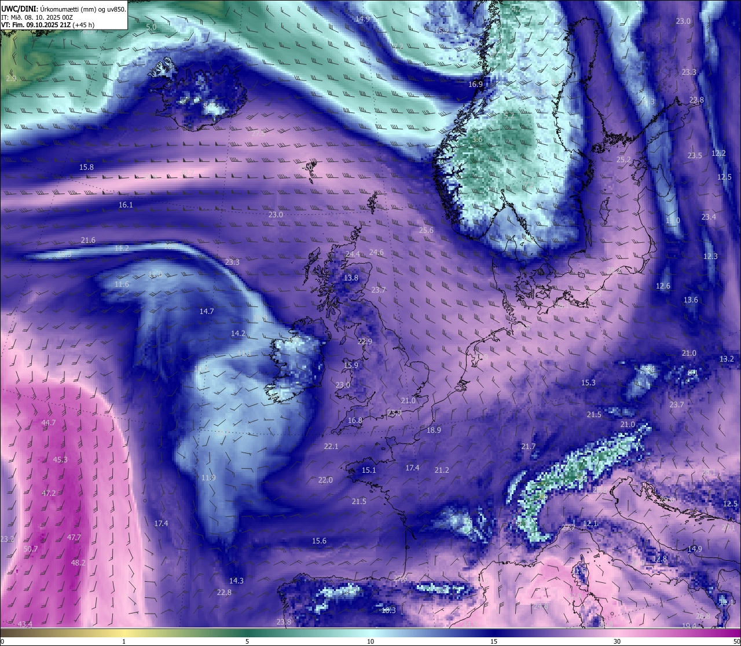Click the 13.6 value label
Image resolution: width=741 pixels, height=646 pixels.
click(x=691, y=300)
